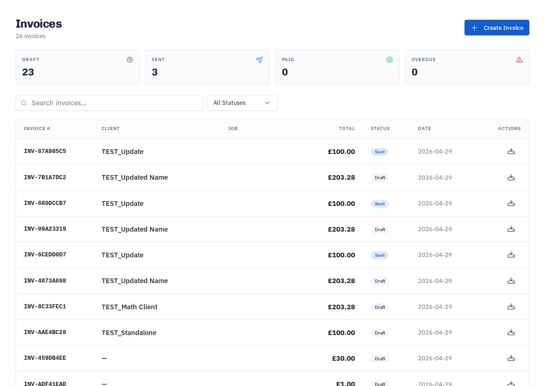Download invoice INV-09A23319

click(511, 229)
